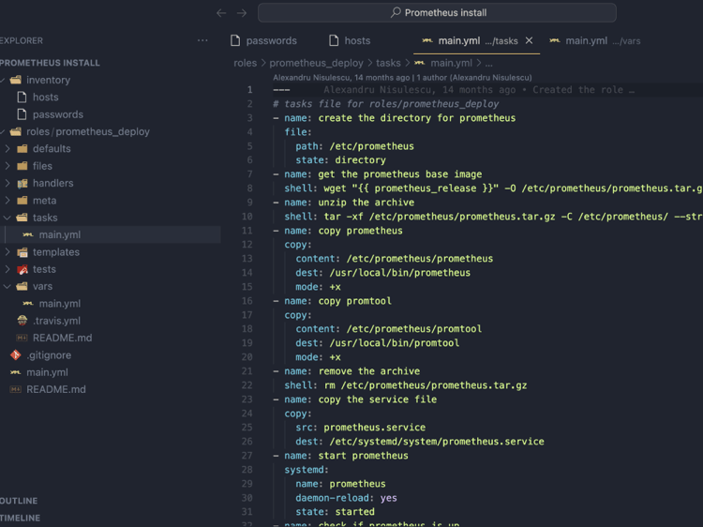Expand the templates folder chevron
Image resolution: width=703 pixels, height=527 pixels.
coord(7,252)
